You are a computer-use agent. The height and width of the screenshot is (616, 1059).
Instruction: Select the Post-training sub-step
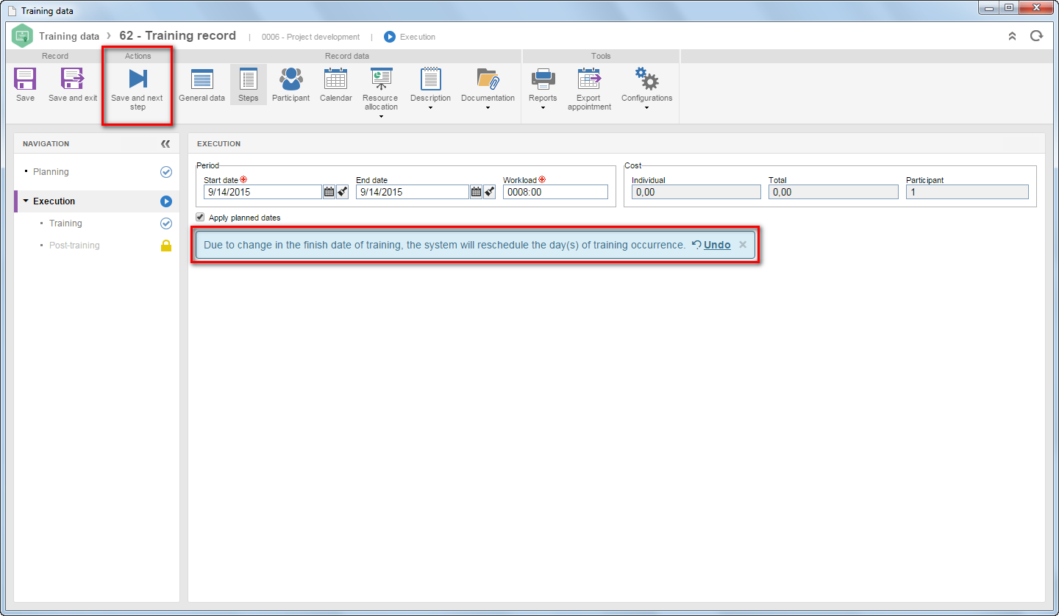[x=74, y=246]
